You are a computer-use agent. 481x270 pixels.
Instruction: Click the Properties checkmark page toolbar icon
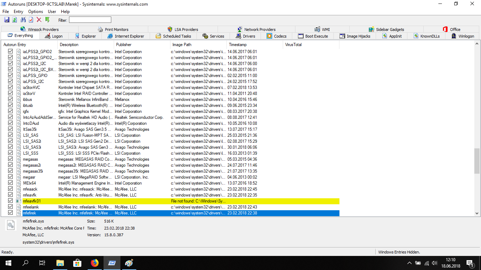pos(31,20)
